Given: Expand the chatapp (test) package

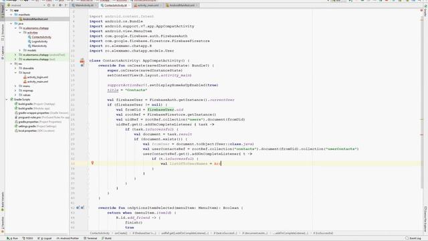Looking at the screenshot, I should pos(15,60).
